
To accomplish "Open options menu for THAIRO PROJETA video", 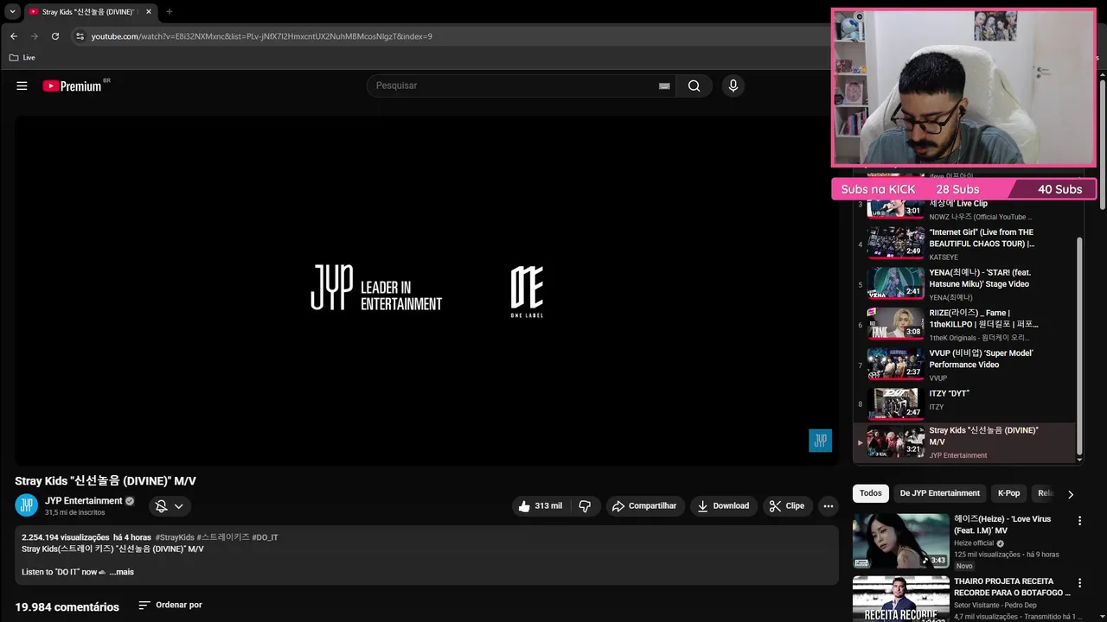I will (1079, 583).
